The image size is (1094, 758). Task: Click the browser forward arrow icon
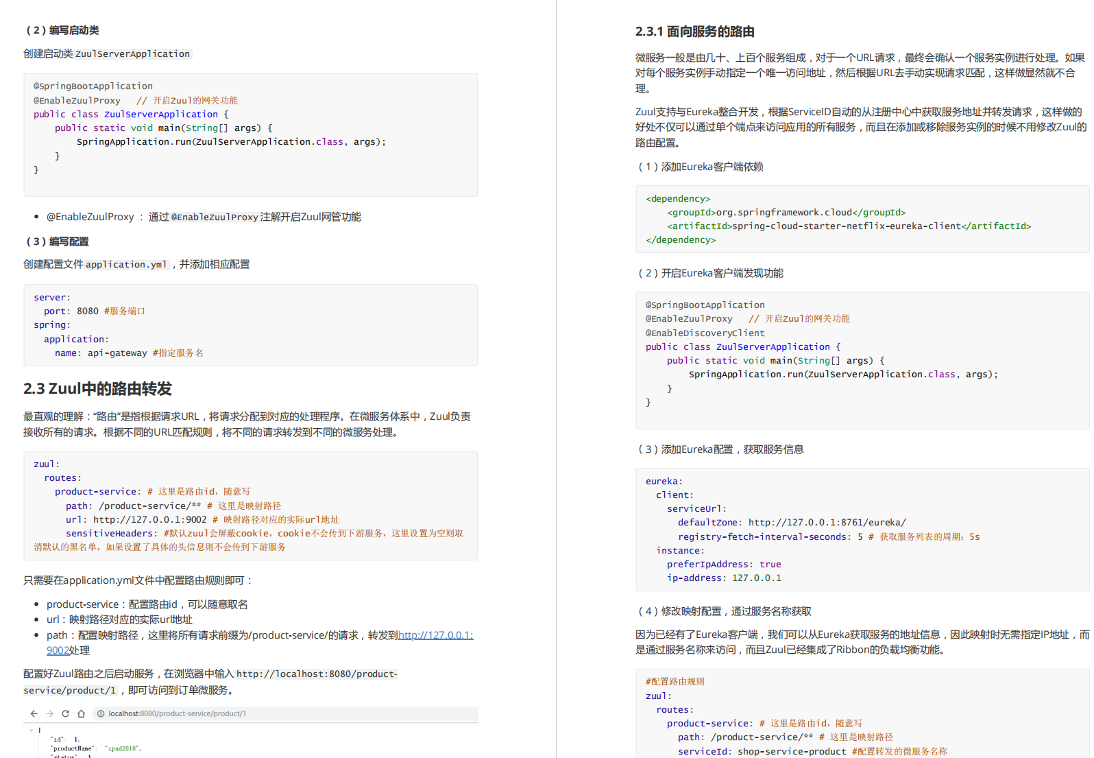tap(49, 713)
